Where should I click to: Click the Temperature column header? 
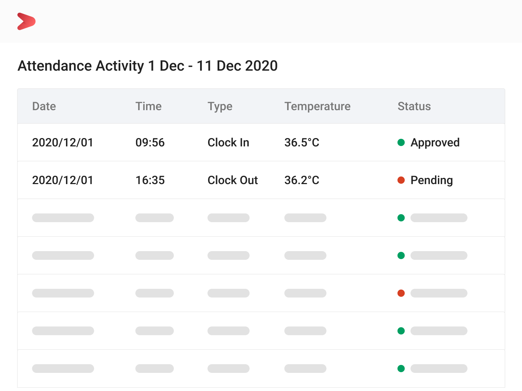tap(317, 106)
